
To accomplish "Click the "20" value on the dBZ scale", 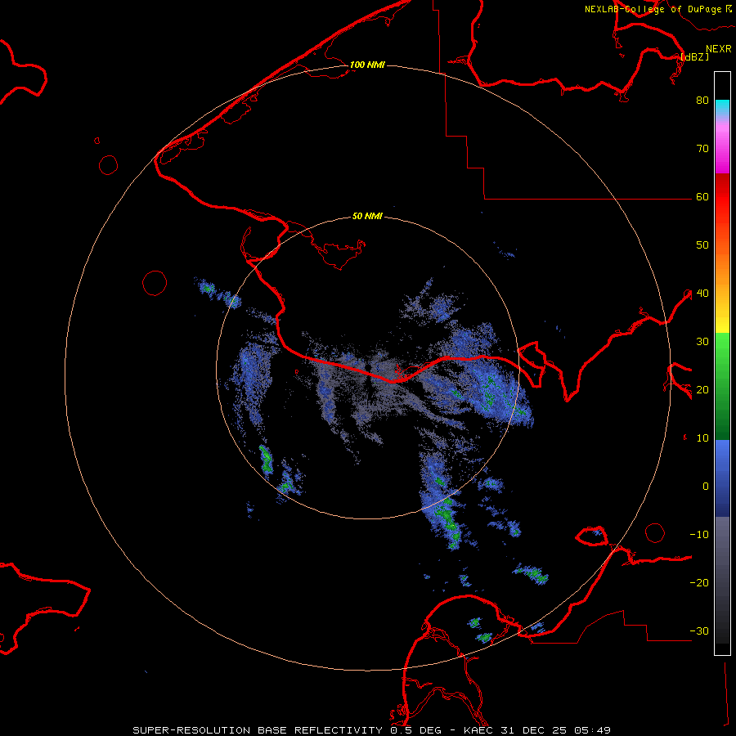I will (702, 390).
